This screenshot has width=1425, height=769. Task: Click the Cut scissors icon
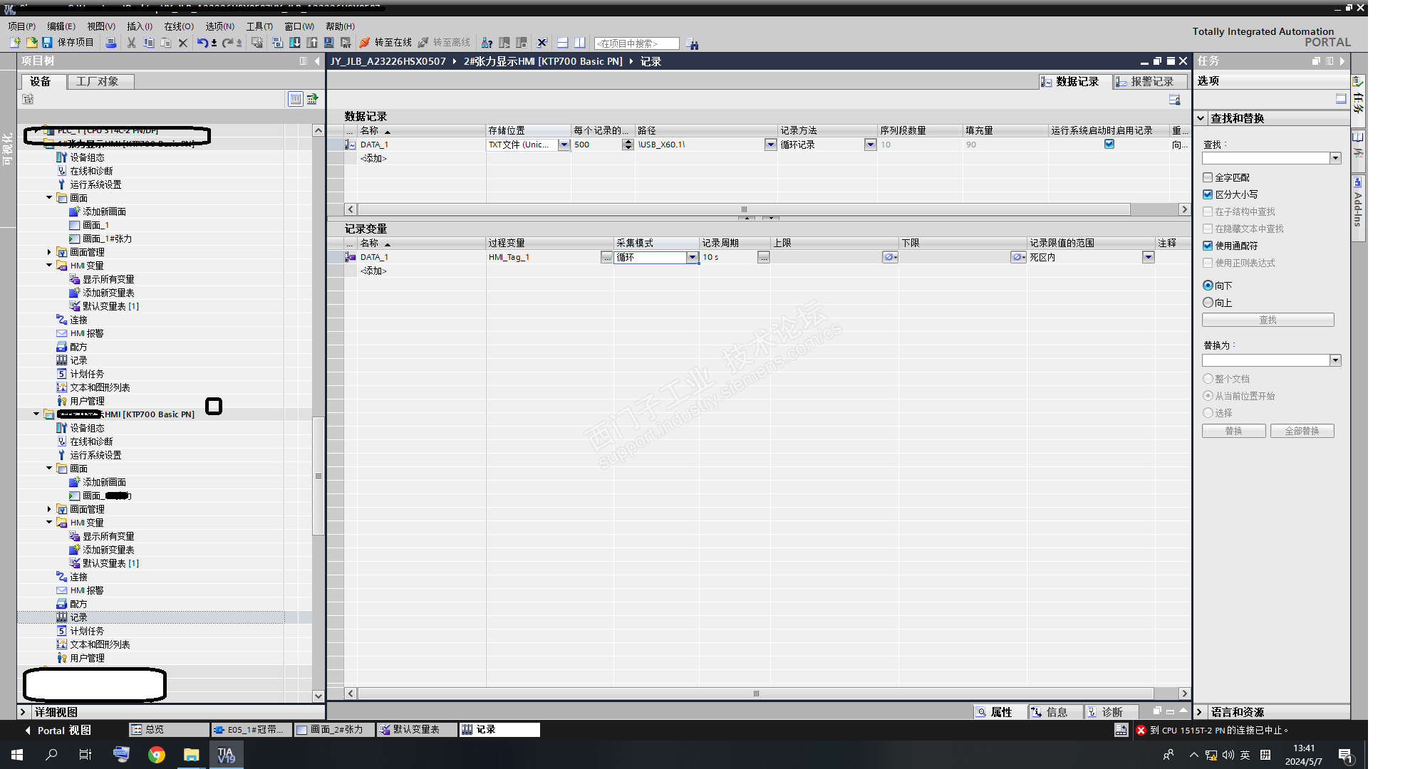[131, 43]
